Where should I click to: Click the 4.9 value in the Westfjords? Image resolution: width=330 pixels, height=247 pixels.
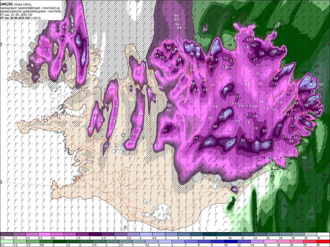point(83,60)
